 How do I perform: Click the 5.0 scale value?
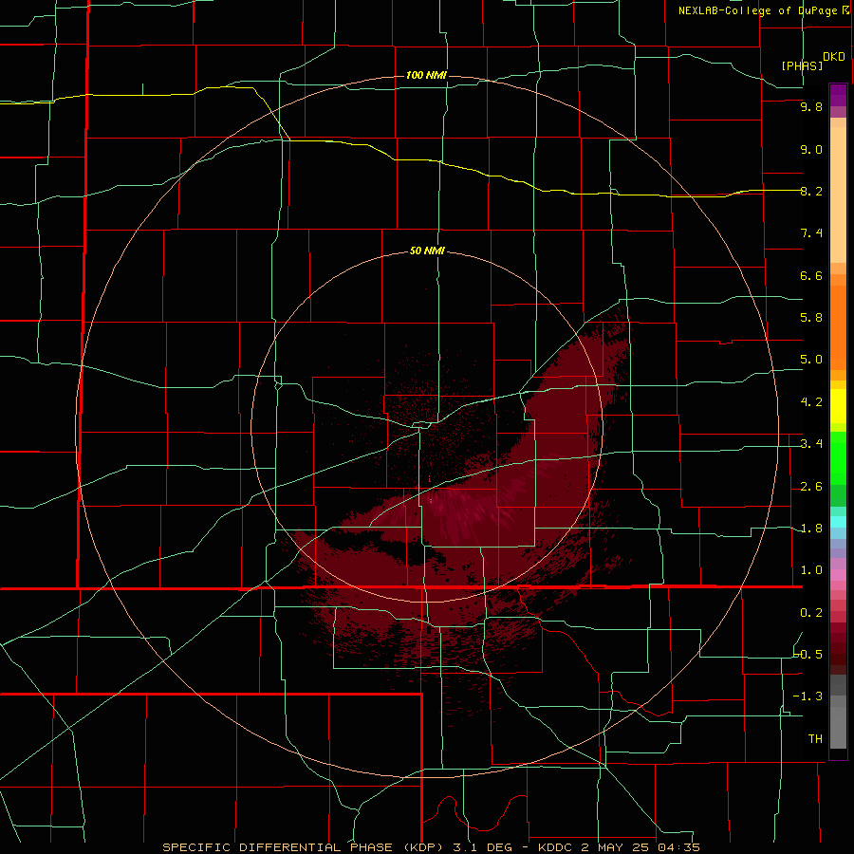tap(811, 360)
